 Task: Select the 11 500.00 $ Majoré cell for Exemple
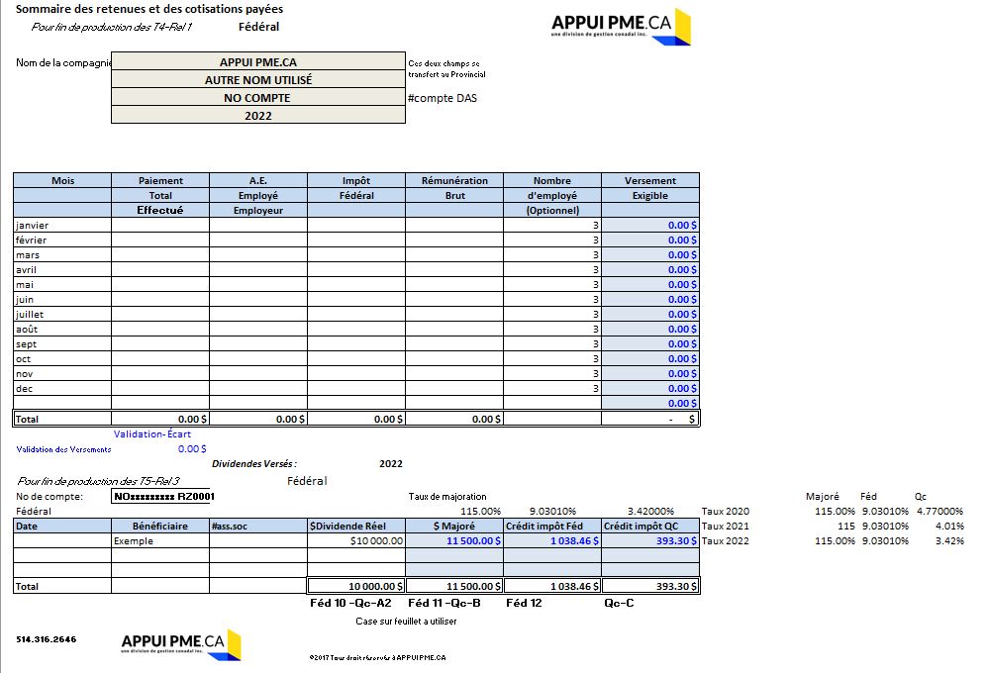click(454, 540)
